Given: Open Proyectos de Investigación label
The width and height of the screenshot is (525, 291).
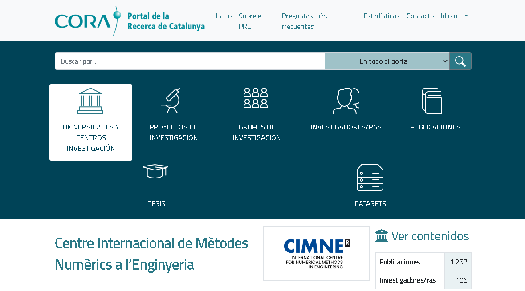Looking at the screenshot, I should click(x=173, y=132).
